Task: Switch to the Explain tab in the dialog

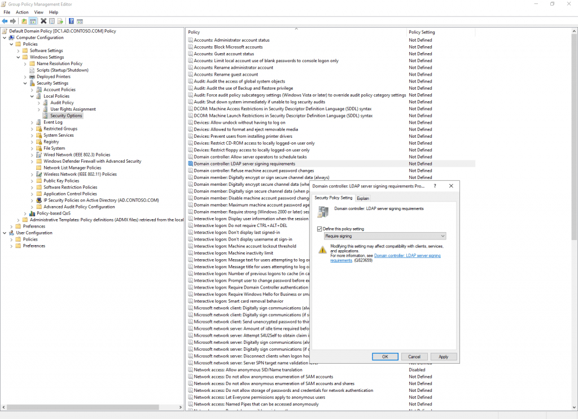Action: click(x=363, y=198)
